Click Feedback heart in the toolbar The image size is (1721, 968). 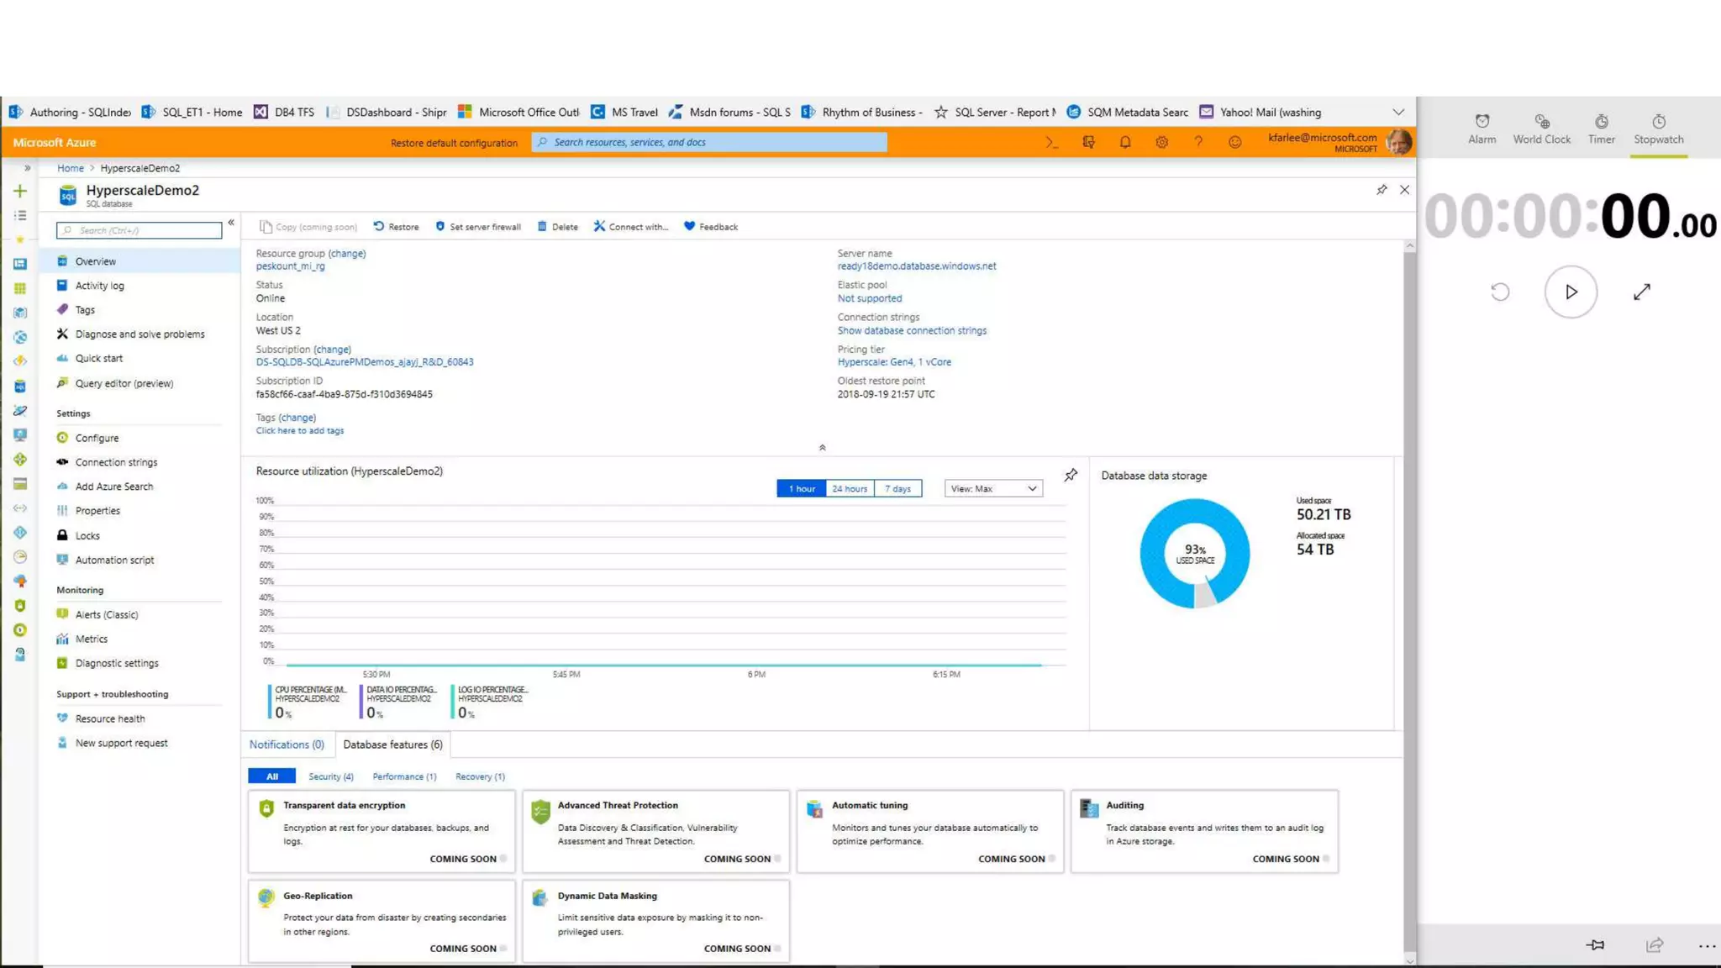(710, 227)
